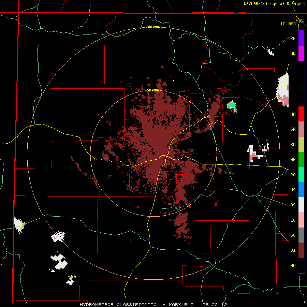Click the ND legend label
Viewport: 307px width, 307px height.
coord(293,266)
